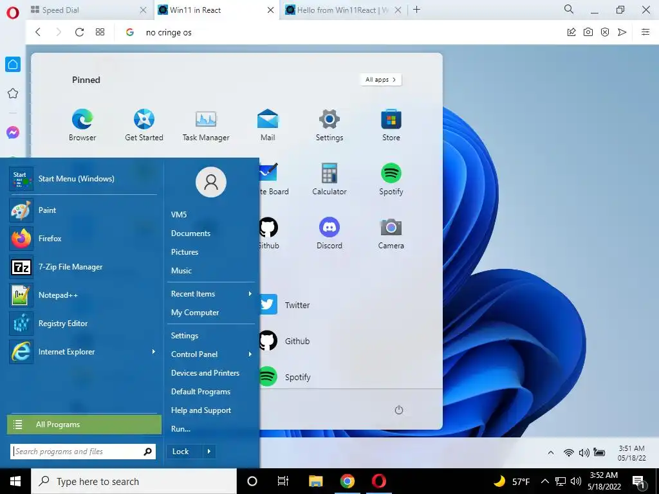Open Twitter in the recommended list
This screenshot has width=659, height=494.
284,304
